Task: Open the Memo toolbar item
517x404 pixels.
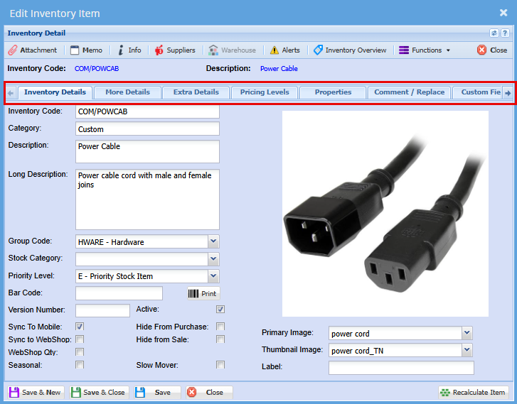Action: click(x=86, y=50)
